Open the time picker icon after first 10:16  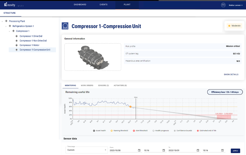164,150
